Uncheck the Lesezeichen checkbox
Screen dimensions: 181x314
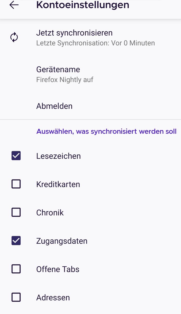tap(16, 156)
